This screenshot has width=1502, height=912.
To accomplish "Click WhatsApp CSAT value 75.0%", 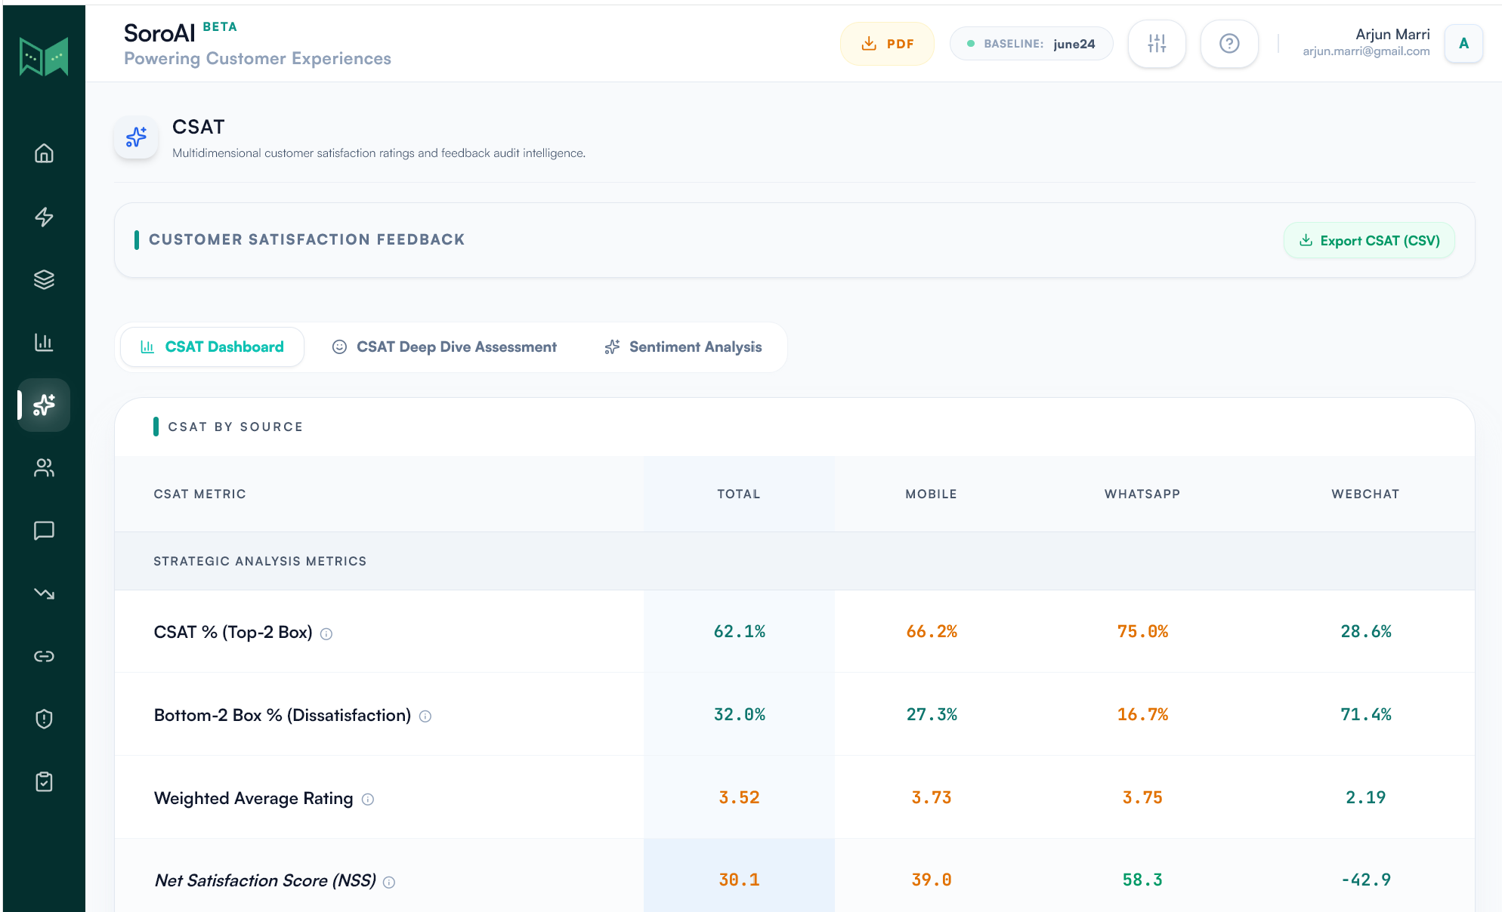I will click(x=1142, y=632).
